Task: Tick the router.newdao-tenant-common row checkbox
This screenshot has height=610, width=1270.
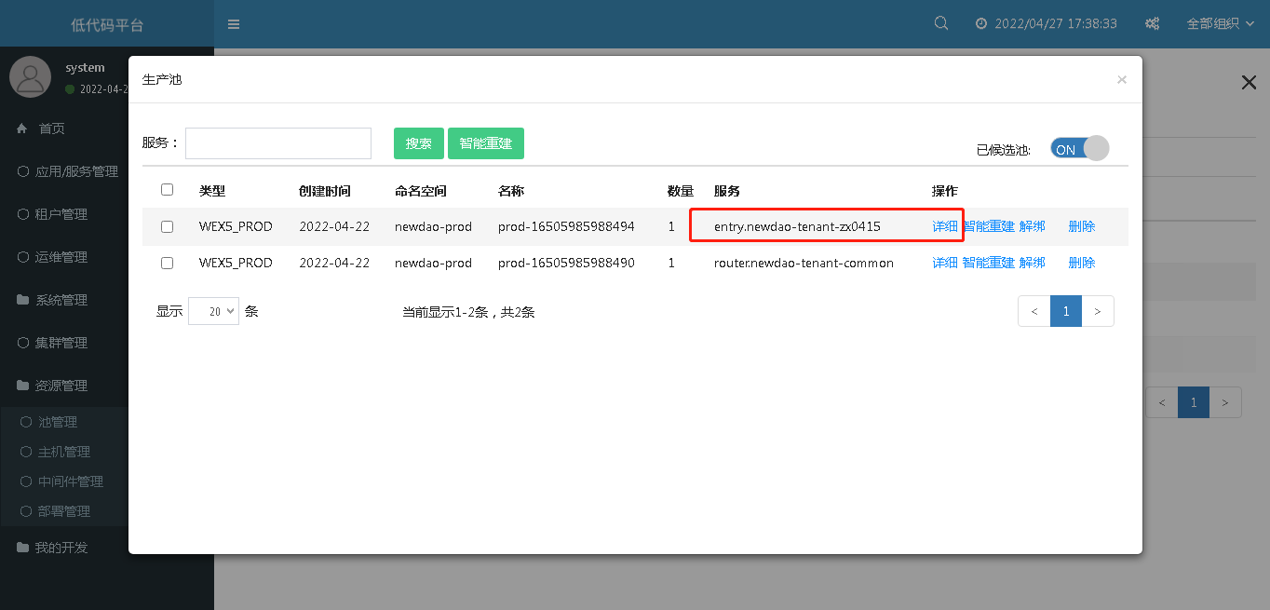Action: pyautogui.click(x=168, y=264)
